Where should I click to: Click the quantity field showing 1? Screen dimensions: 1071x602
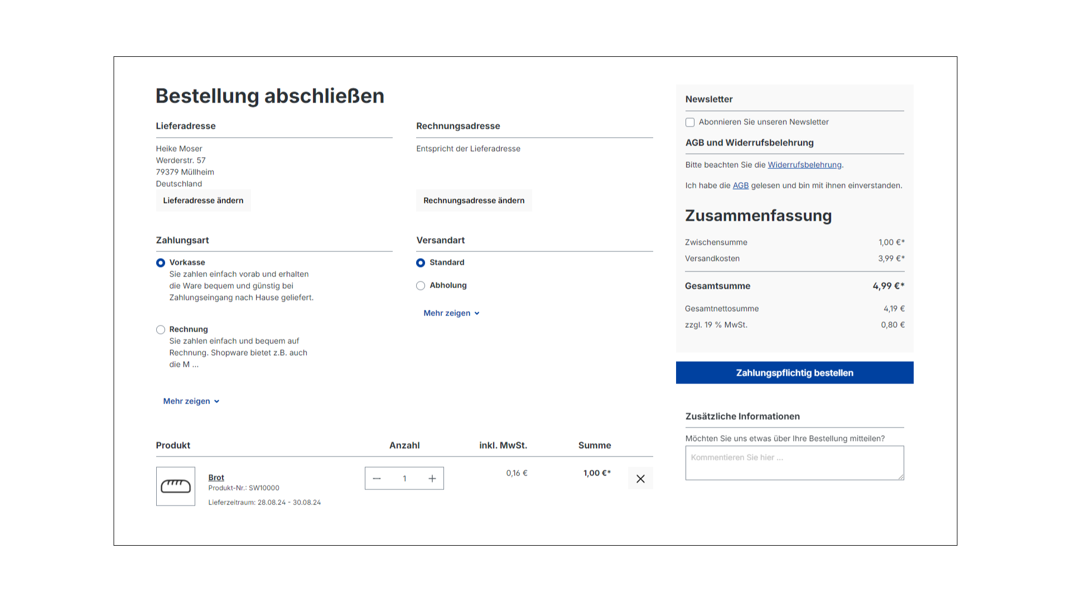(404, 479)
